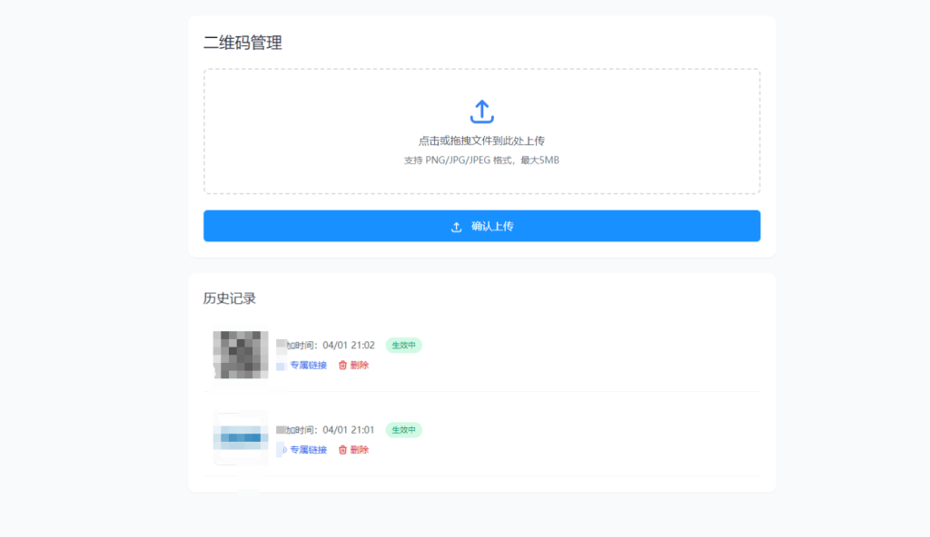This screenshot has width=930, height=537.
Task: Click the 生效中 status badge on the first record
Action: [403, 346]
